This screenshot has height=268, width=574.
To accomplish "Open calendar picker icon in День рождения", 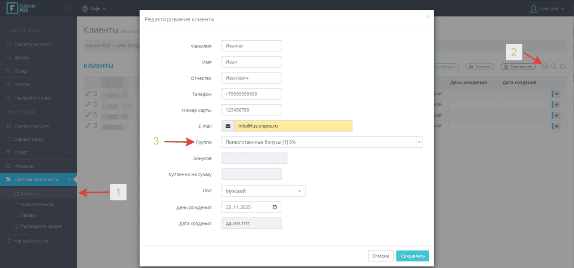I will click(x=274, y=207).
